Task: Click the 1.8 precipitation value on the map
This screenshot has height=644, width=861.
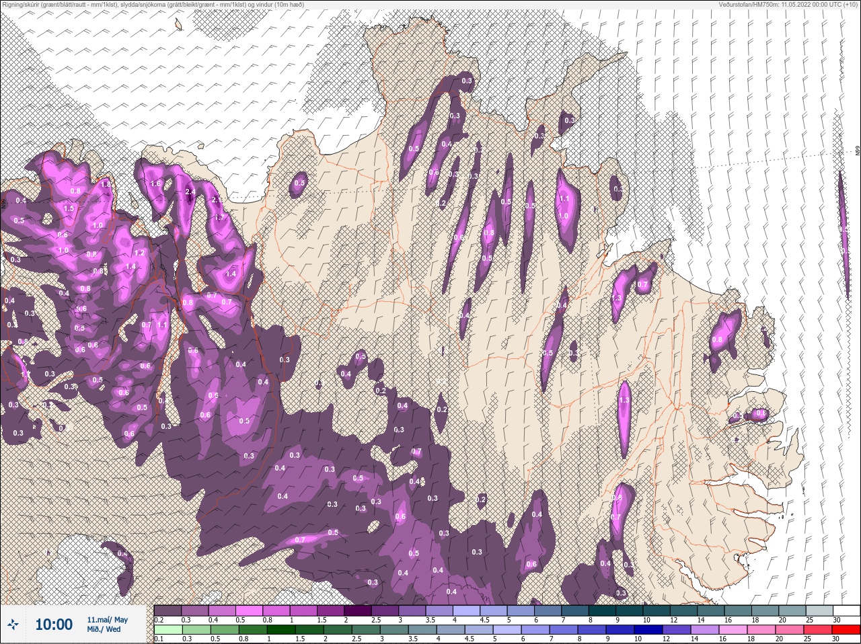Action: 106,184
